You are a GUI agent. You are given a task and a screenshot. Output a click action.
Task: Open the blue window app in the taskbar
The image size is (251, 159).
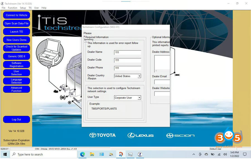tap(102, 154)
